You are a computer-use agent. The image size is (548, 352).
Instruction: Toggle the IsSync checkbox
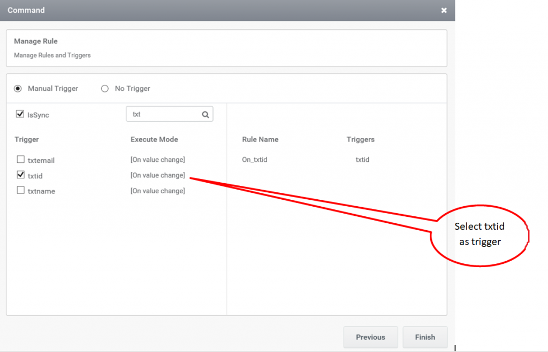tap(20, 114)
